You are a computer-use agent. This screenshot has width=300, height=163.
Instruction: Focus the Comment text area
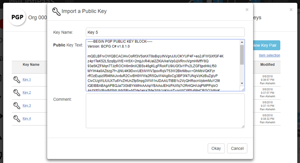pyautogui.click(x=165, y=111)
